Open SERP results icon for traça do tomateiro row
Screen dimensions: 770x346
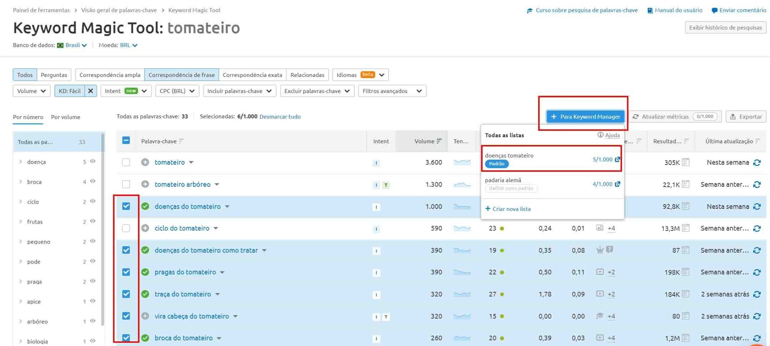tap(686, 294)
